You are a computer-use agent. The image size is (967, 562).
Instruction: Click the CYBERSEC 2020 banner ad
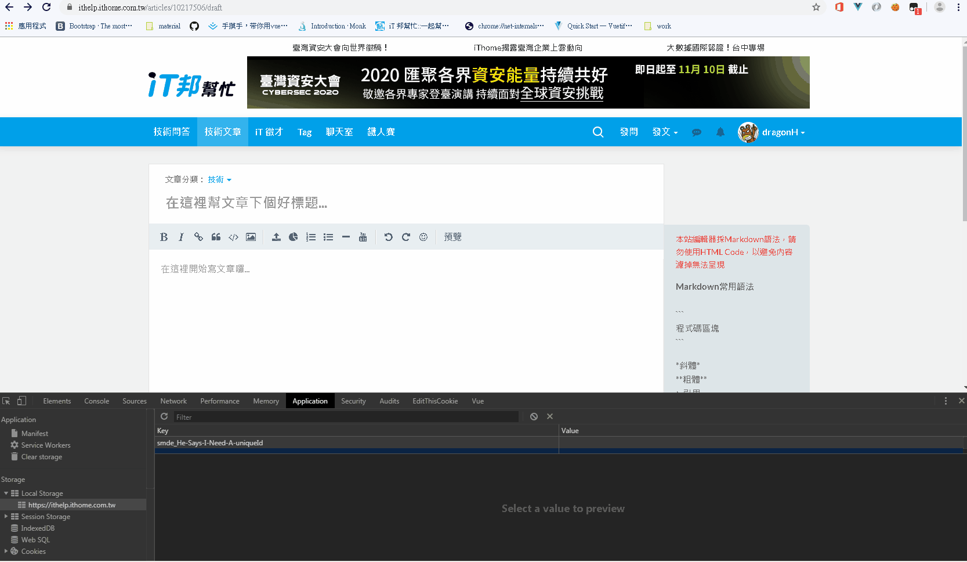[x=528, y=82]
